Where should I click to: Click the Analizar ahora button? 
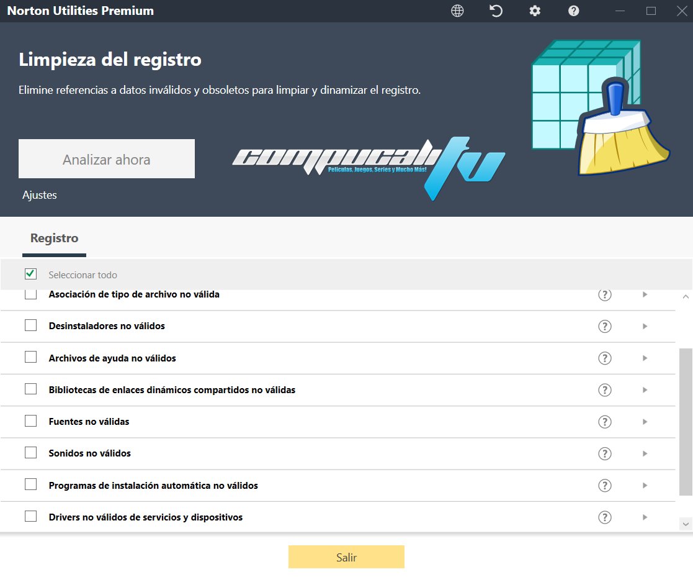coord(106,158)
